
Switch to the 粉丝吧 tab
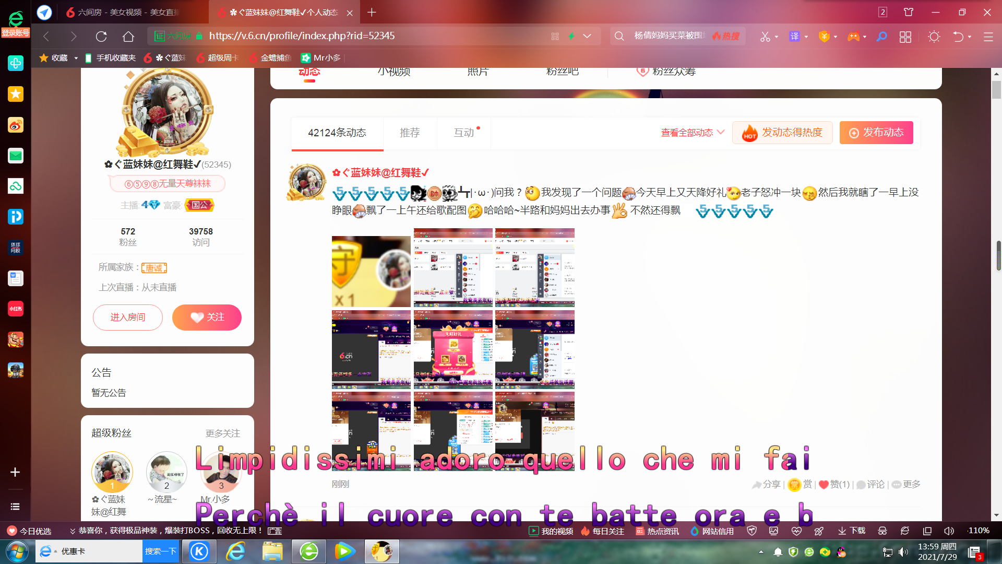(563, 72)
